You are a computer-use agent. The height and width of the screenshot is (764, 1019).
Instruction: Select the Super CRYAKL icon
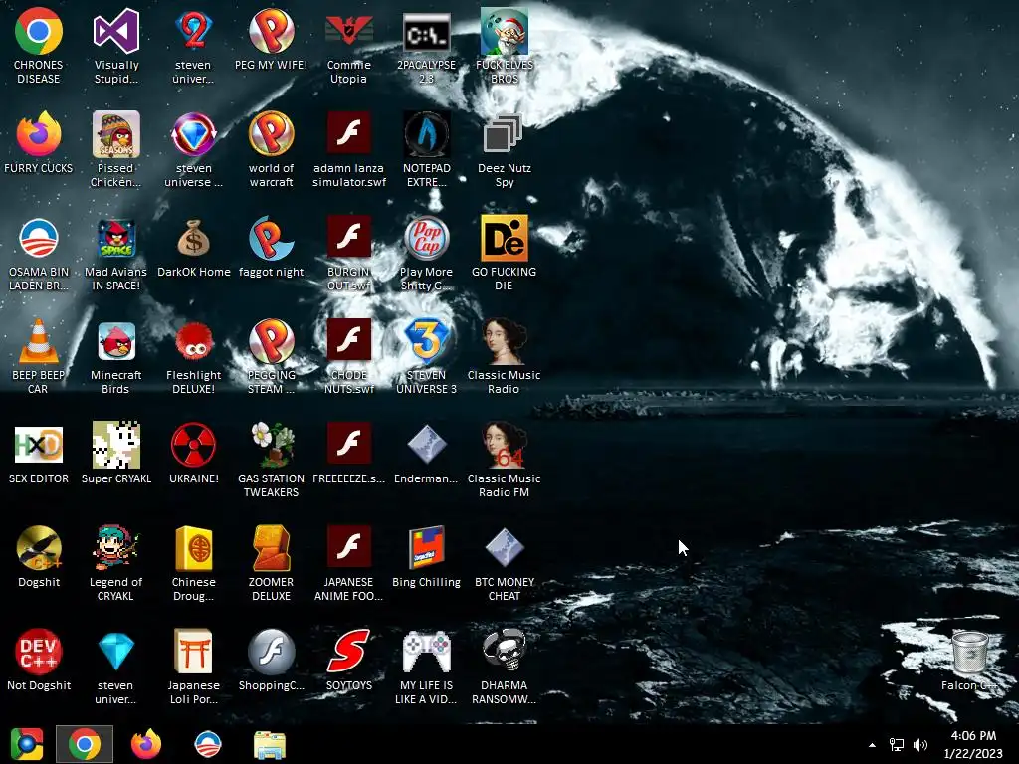pyautogui.click(x=116, y=445)
